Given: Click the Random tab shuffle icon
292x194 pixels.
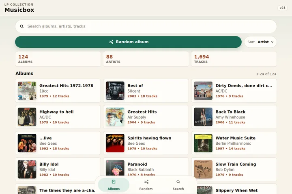Looking at the screenshot, I should [x=146, y=182].
